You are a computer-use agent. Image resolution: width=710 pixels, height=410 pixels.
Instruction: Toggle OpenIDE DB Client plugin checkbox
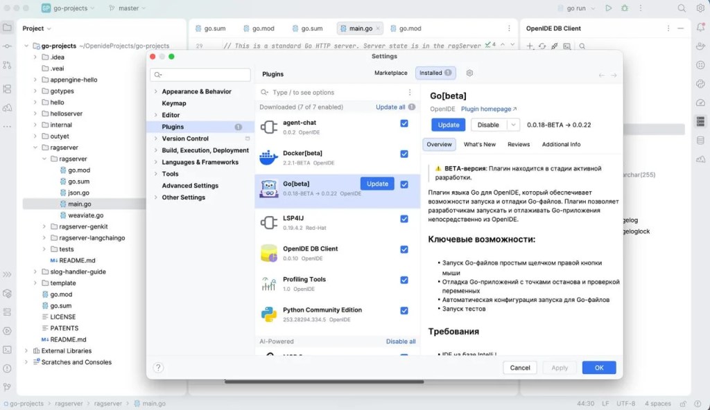404,249
